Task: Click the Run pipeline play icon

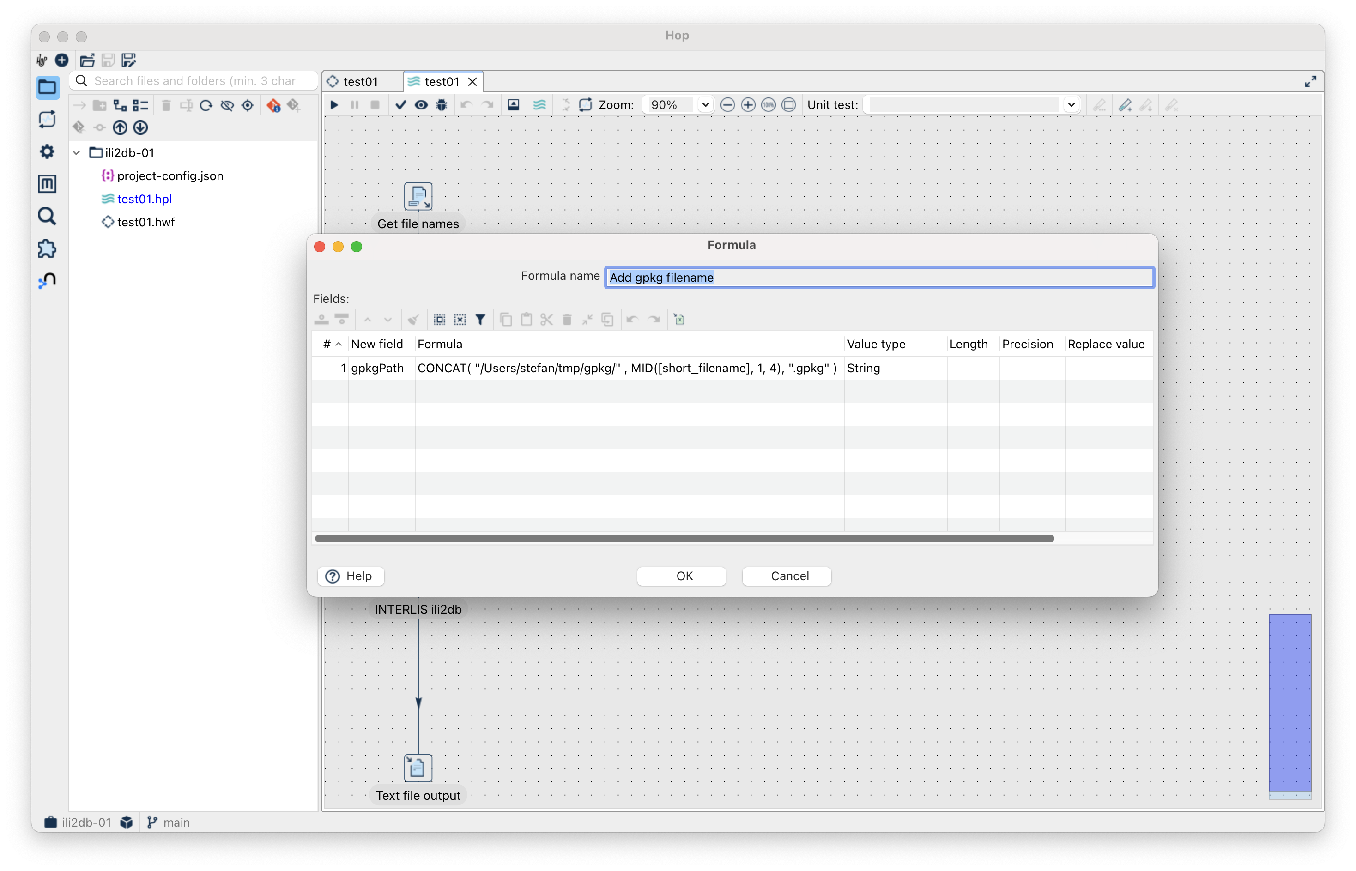Action: tap(334, 105)
